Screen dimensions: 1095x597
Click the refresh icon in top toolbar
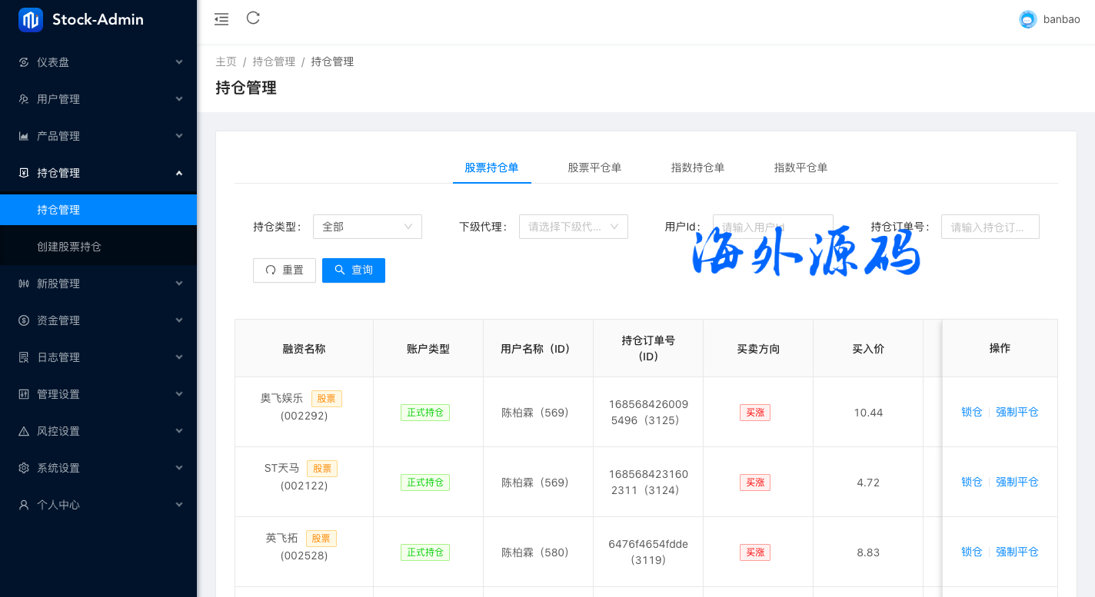pyautogui.click(x=253, y=18)
